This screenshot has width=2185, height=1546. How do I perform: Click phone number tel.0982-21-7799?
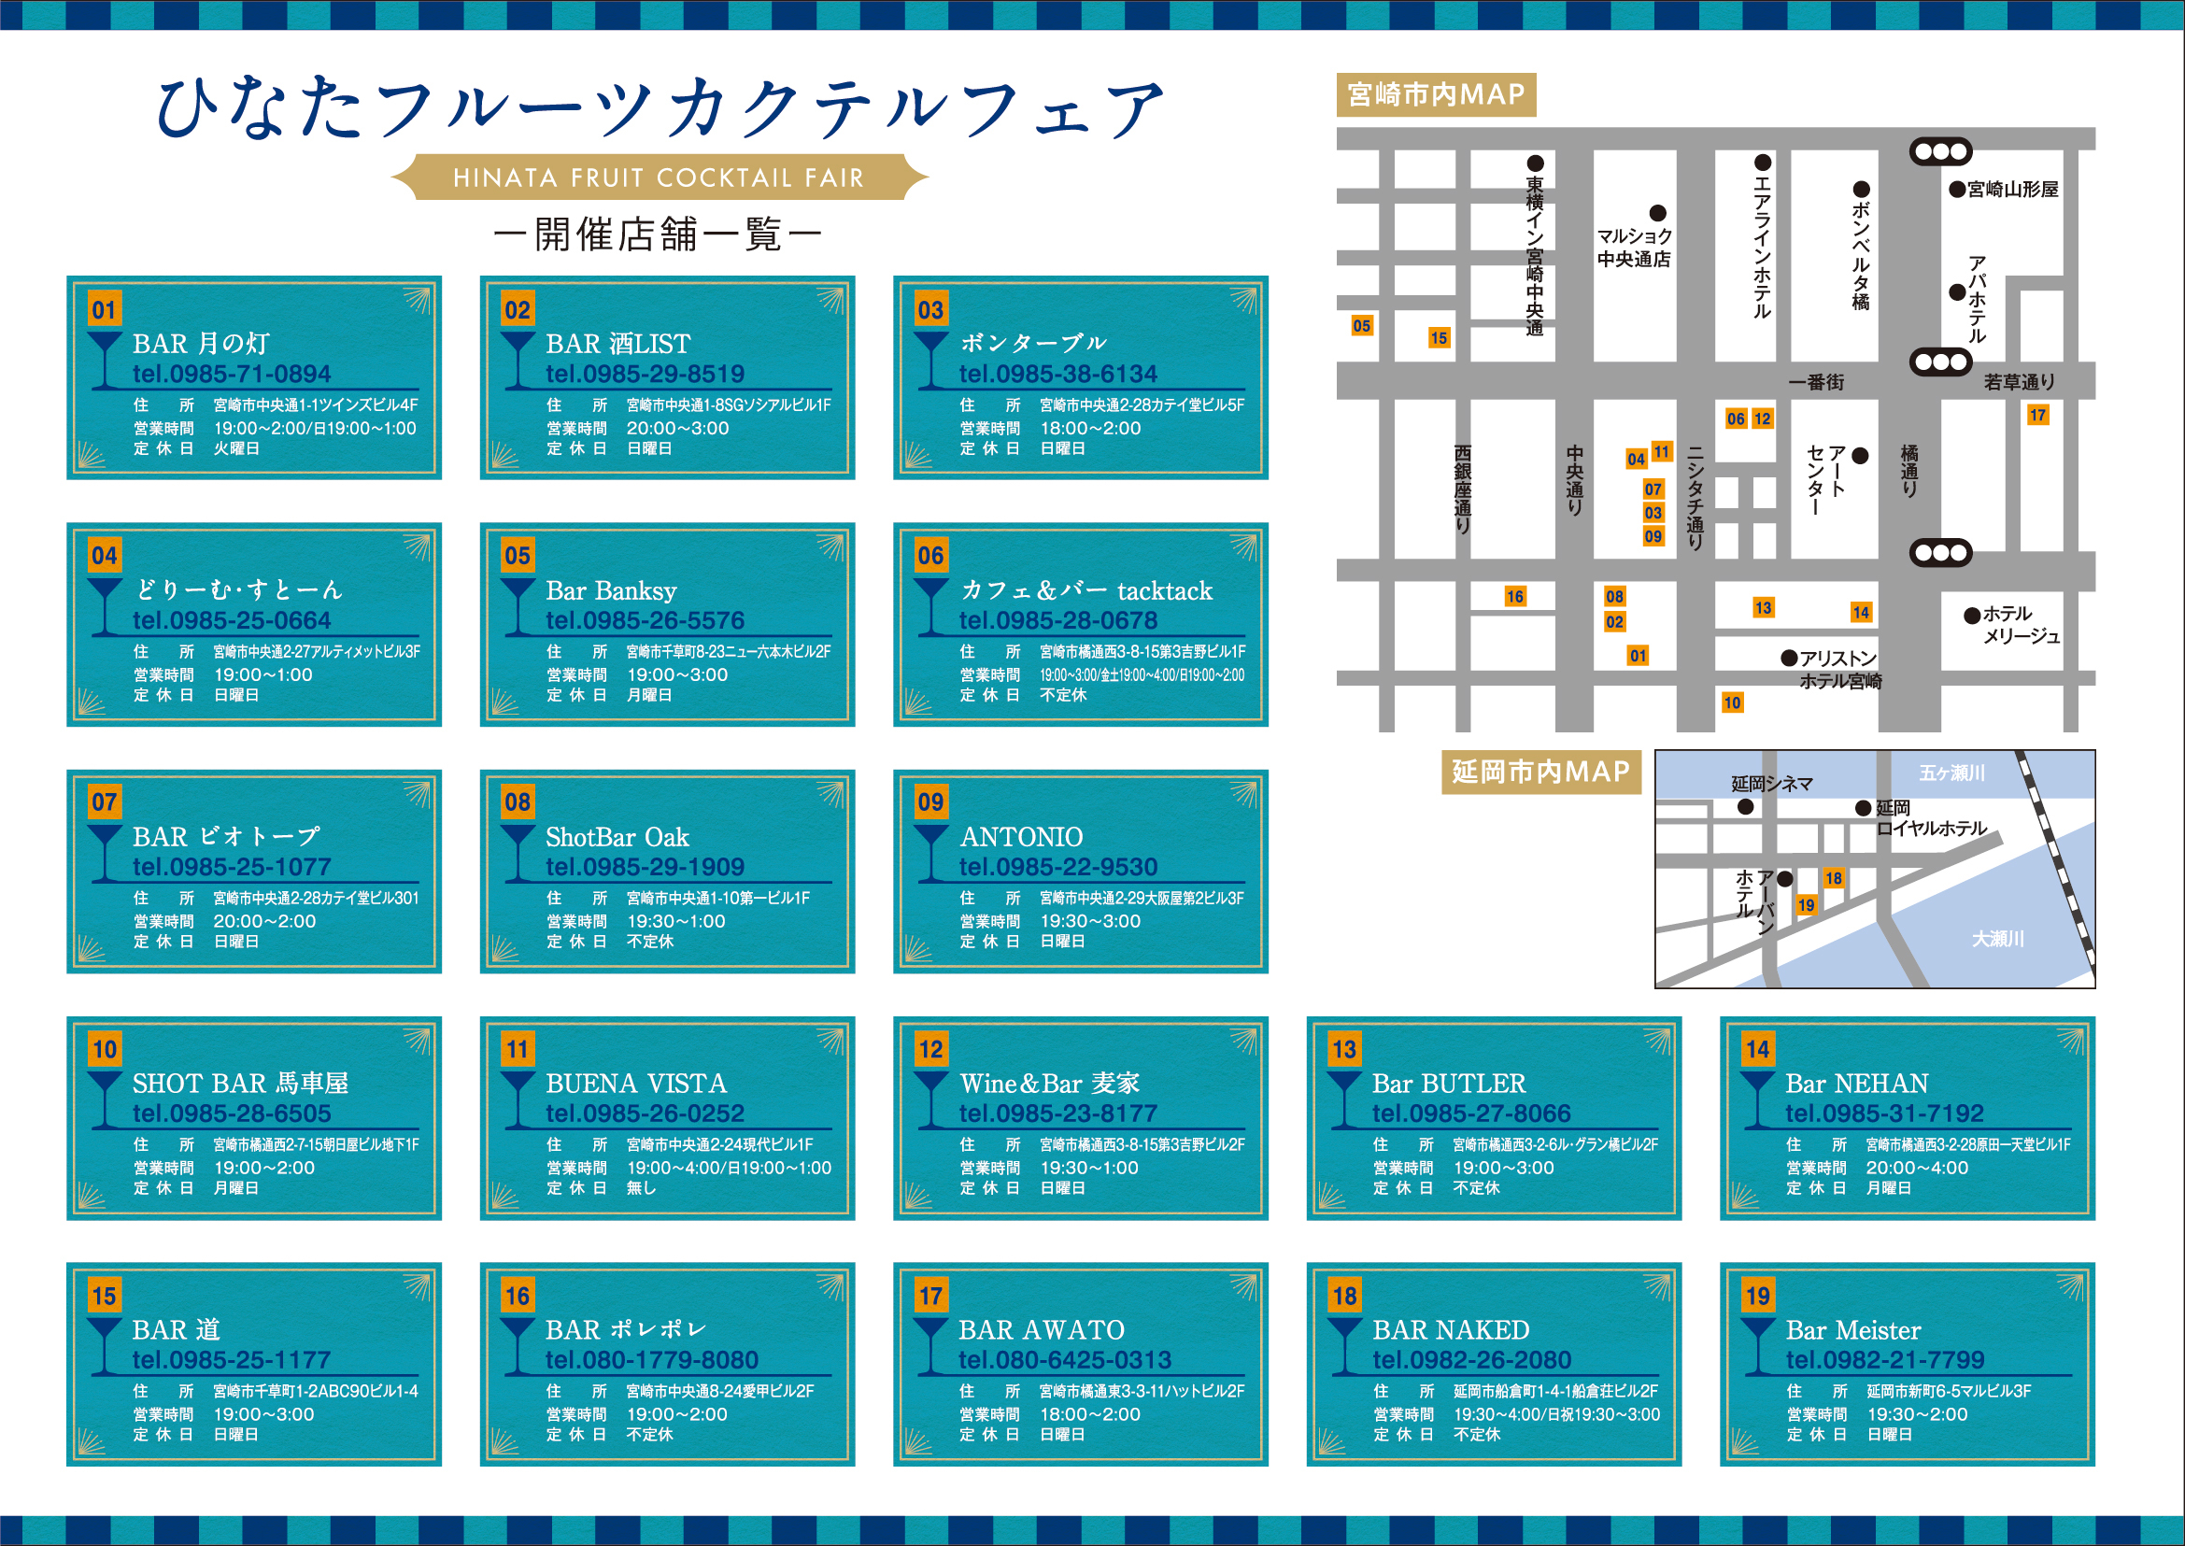tap(1885, 1360)
